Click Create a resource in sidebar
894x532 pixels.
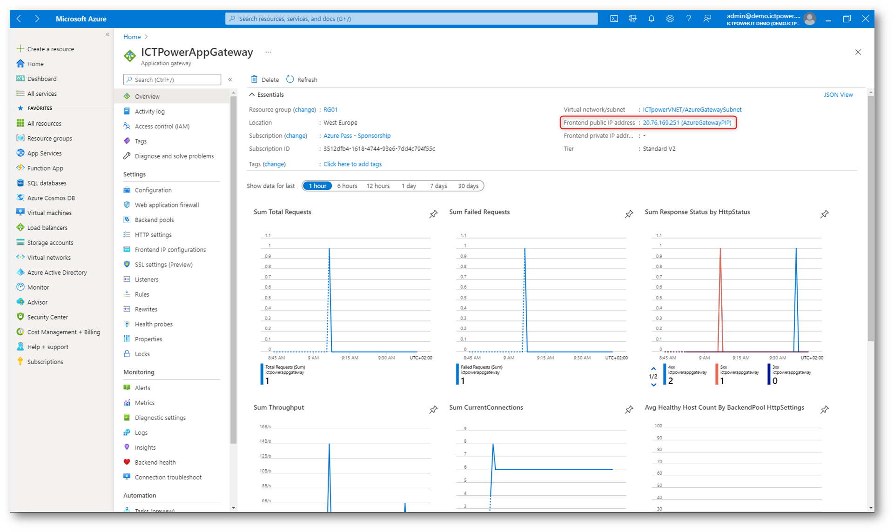click(x=45, y=49)
